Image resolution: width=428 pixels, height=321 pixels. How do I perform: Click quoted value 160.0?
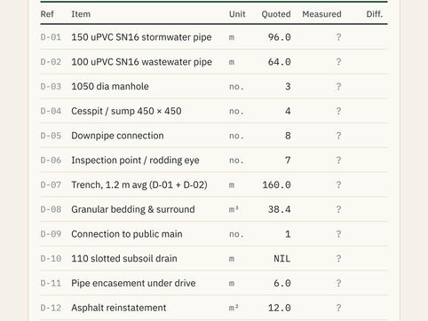276,185
